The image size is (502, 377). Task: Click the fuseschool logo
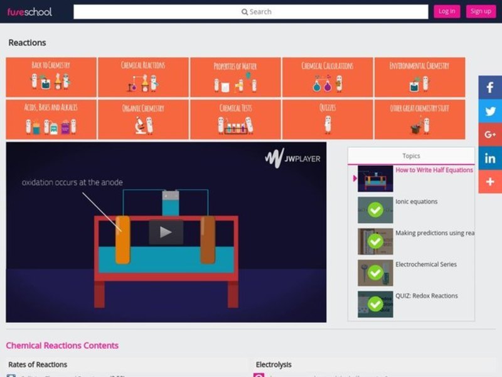[29, 11]
